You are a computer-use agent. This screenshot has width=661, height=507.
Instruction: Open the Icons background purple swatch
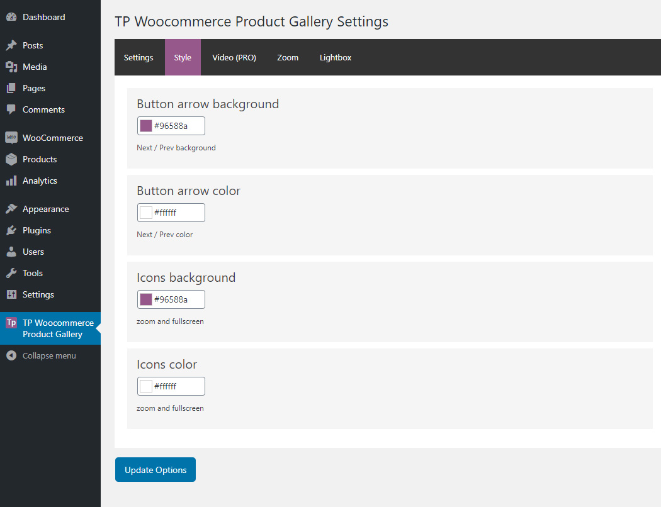(146, 299)
